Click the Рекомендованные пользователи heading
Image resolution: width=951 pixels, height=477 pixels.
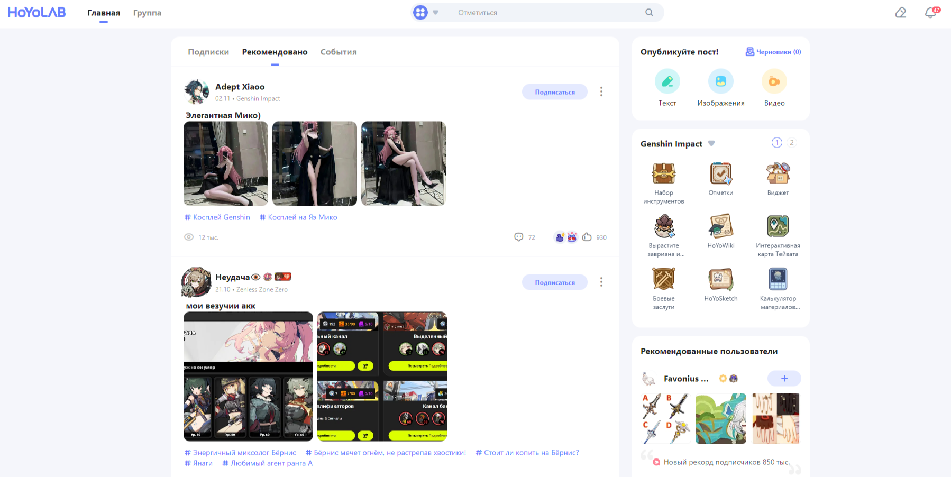709,351
